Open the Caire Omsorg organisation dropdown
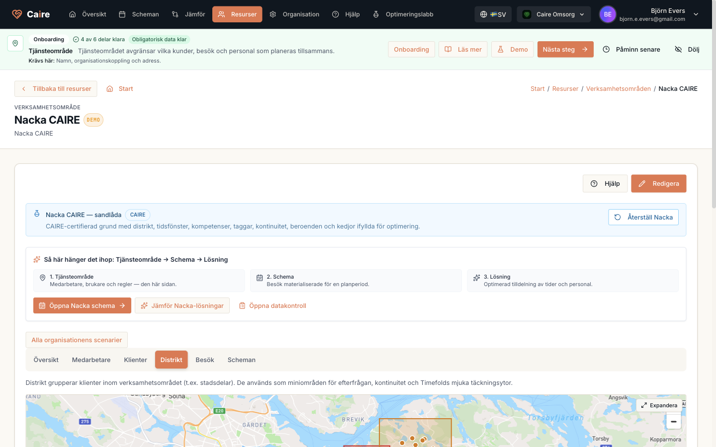Viewport: 716px width, 447px height. pos(554,14)
